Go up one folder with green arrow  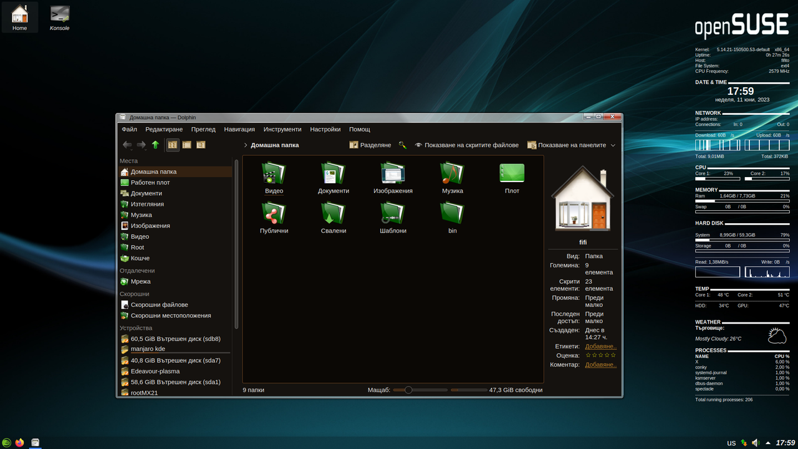(155, 145)
